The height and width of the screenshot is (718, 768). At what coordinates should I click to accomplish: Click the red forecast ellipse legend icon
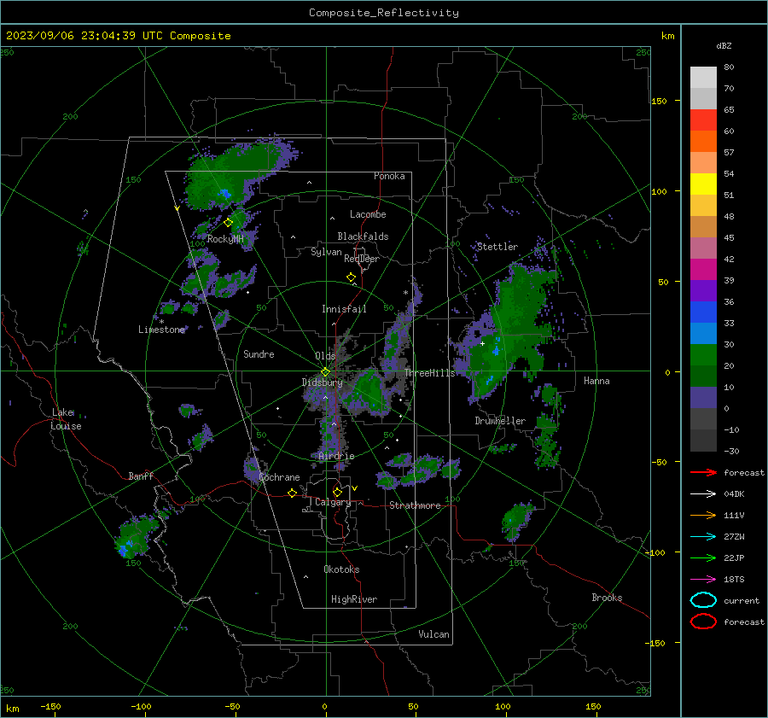[x=703, y=622]
